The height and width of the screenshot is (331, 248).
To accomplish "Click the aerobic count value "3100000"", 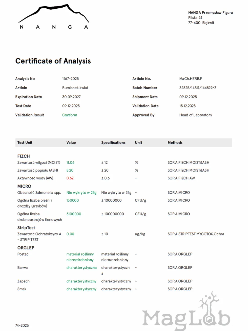I will (74, 214).
